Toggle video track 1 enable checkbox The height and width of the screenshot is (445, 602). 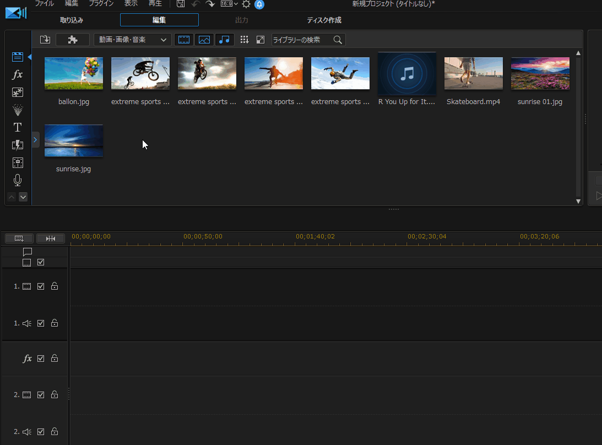pos(41,286)
